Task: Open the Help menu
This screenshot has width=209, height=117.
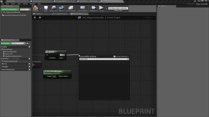Action: 39,4
